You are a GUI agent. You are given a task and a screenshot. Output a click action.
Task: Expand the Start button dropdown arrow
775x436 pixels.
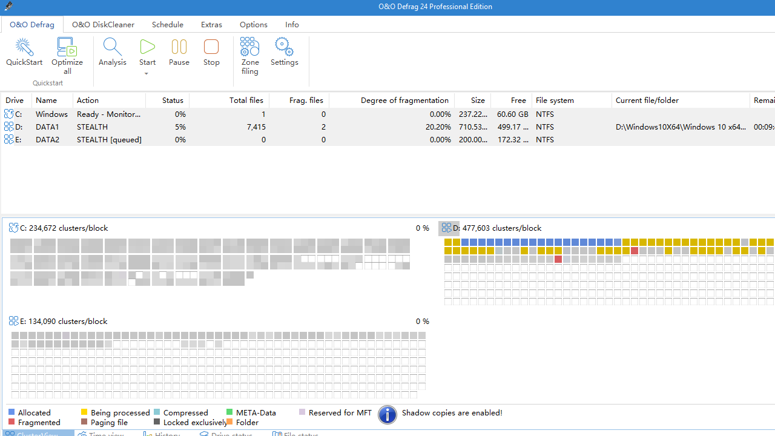[x=147, y=74]
